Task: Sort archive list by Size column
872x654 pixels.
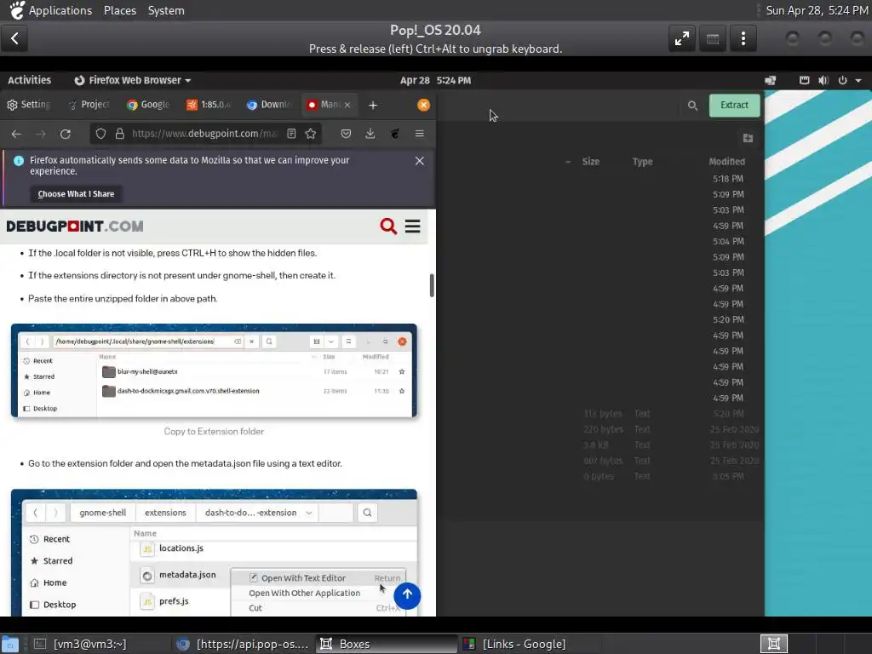Action: click(x=591, y=162)
